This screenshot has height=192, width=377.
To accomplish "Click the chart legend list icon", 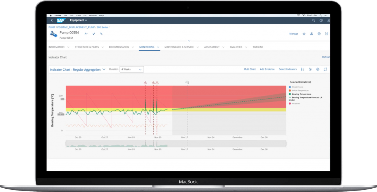I will click(x=302, y=69).
